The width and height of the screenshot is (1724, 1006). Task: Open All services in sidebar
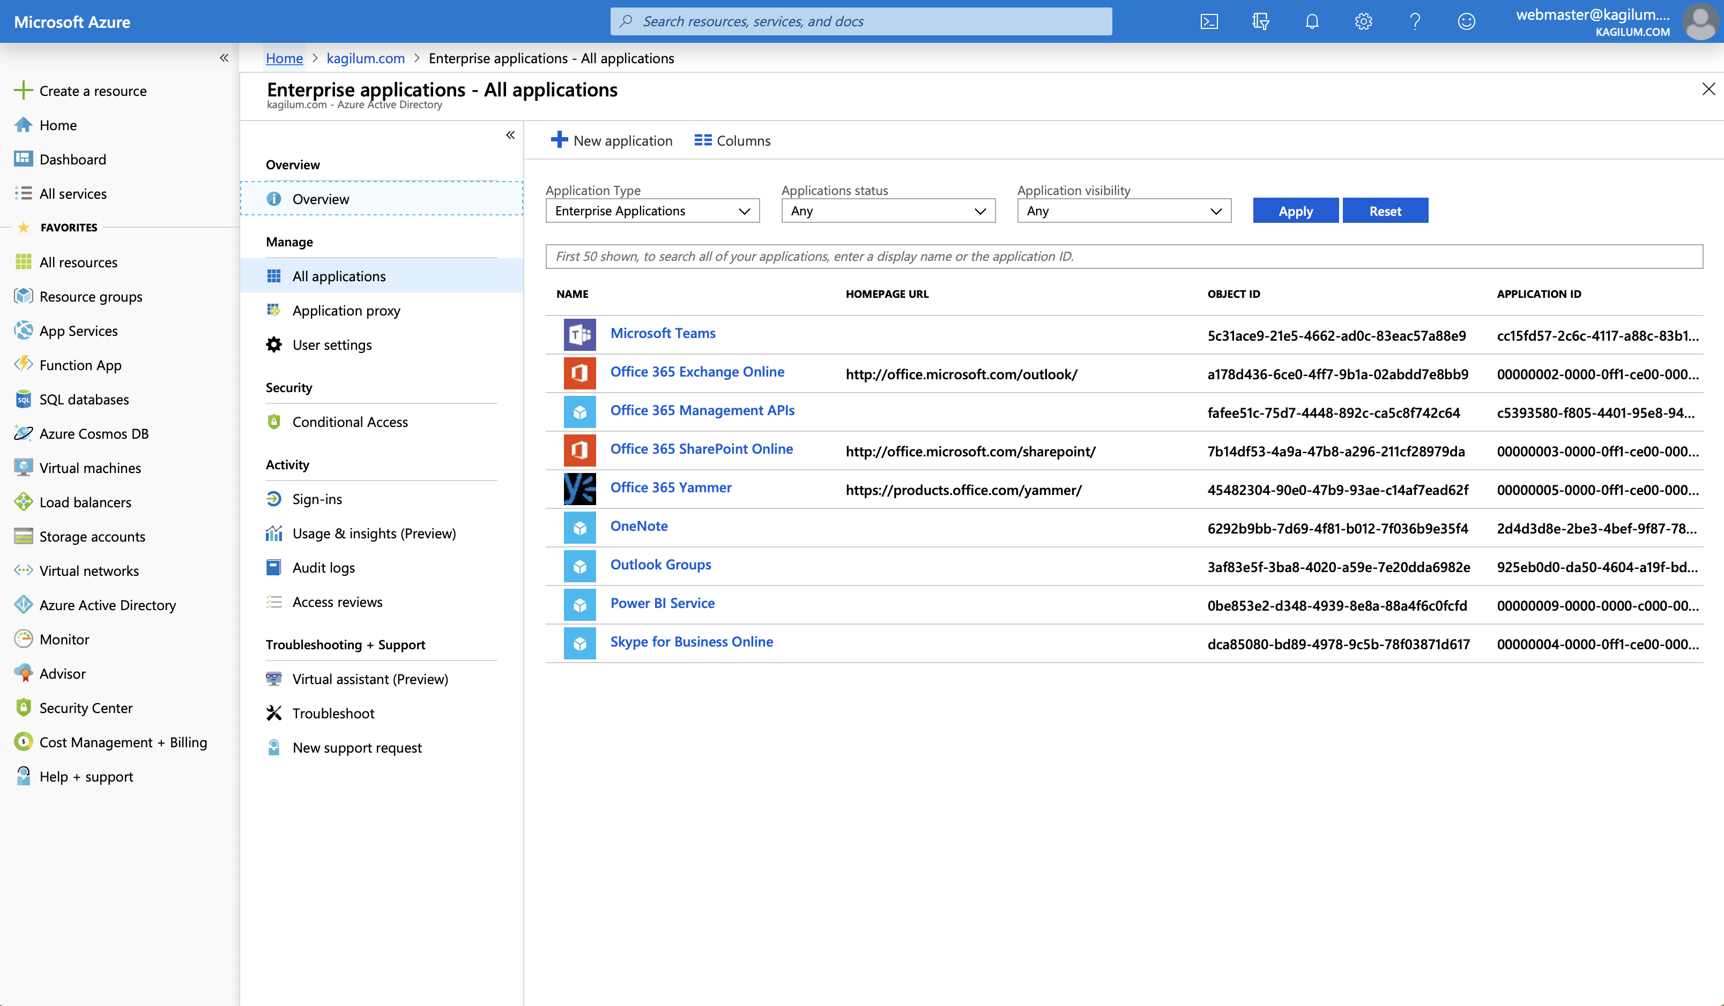pyautogui.click(x=61, y=193)
